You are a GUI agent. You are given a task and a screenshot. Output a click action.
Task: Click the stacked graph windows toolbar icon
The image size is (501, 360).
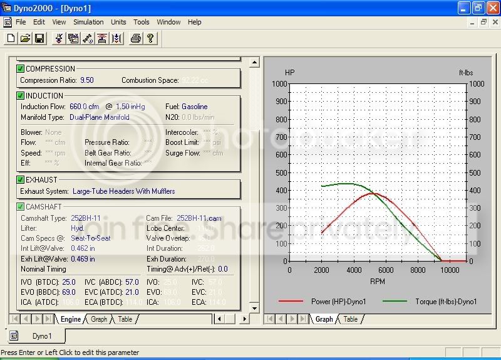(x=73, y=38)
